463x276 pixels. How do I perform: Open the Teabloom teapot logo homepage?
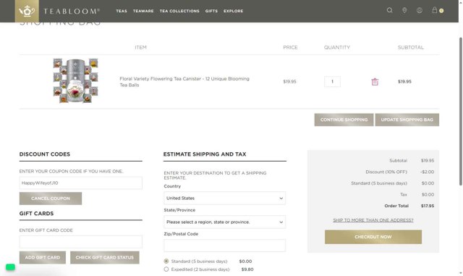click(27, 11)
